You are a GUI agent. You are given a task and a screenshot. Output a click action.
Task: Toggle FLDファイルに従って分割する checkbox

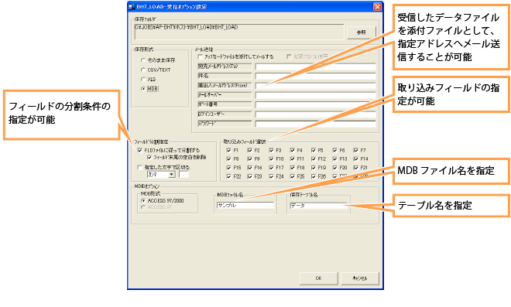(x=140, y=150)
